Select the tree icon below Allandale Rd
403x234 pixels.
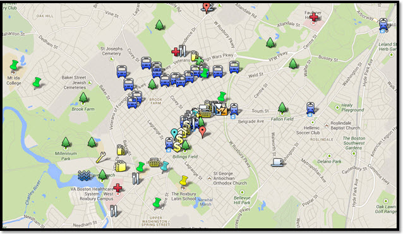click(270, 43)
